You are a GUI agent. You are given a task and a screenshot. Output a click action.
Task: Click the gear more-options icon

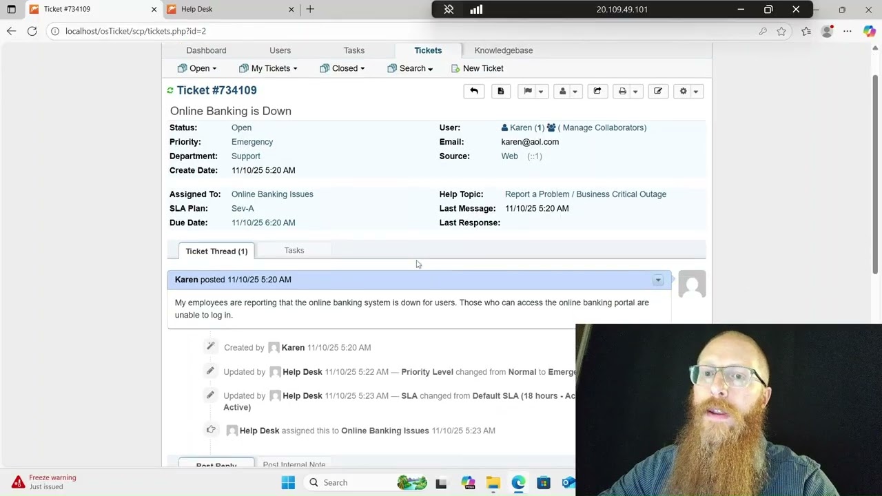683,91
